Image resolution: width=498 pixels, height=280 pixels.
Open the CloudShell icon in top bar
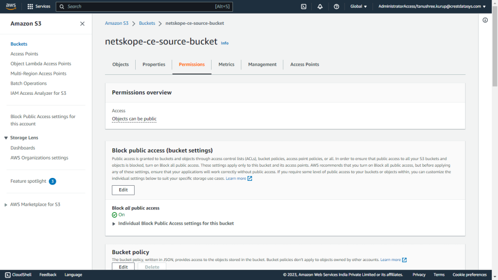pyautogui.click(x=303, y=6)
